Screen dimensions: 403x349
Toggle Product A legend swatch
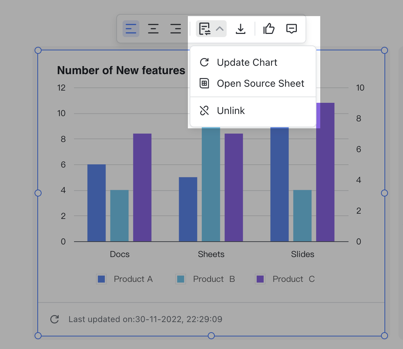coord(101,279)
